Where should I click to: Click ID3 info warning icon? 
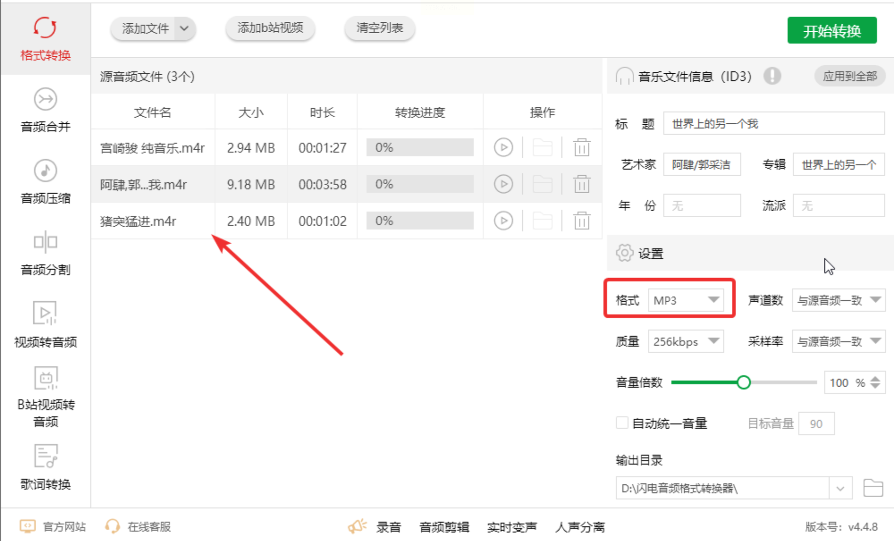click(x=772, y=76)
